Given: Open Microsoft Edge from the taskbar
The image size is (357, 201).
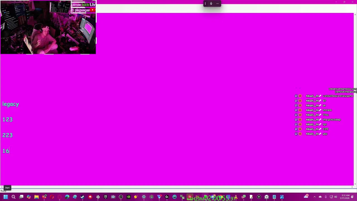Looking at the screenshot, I should click(x=67, y=197).
